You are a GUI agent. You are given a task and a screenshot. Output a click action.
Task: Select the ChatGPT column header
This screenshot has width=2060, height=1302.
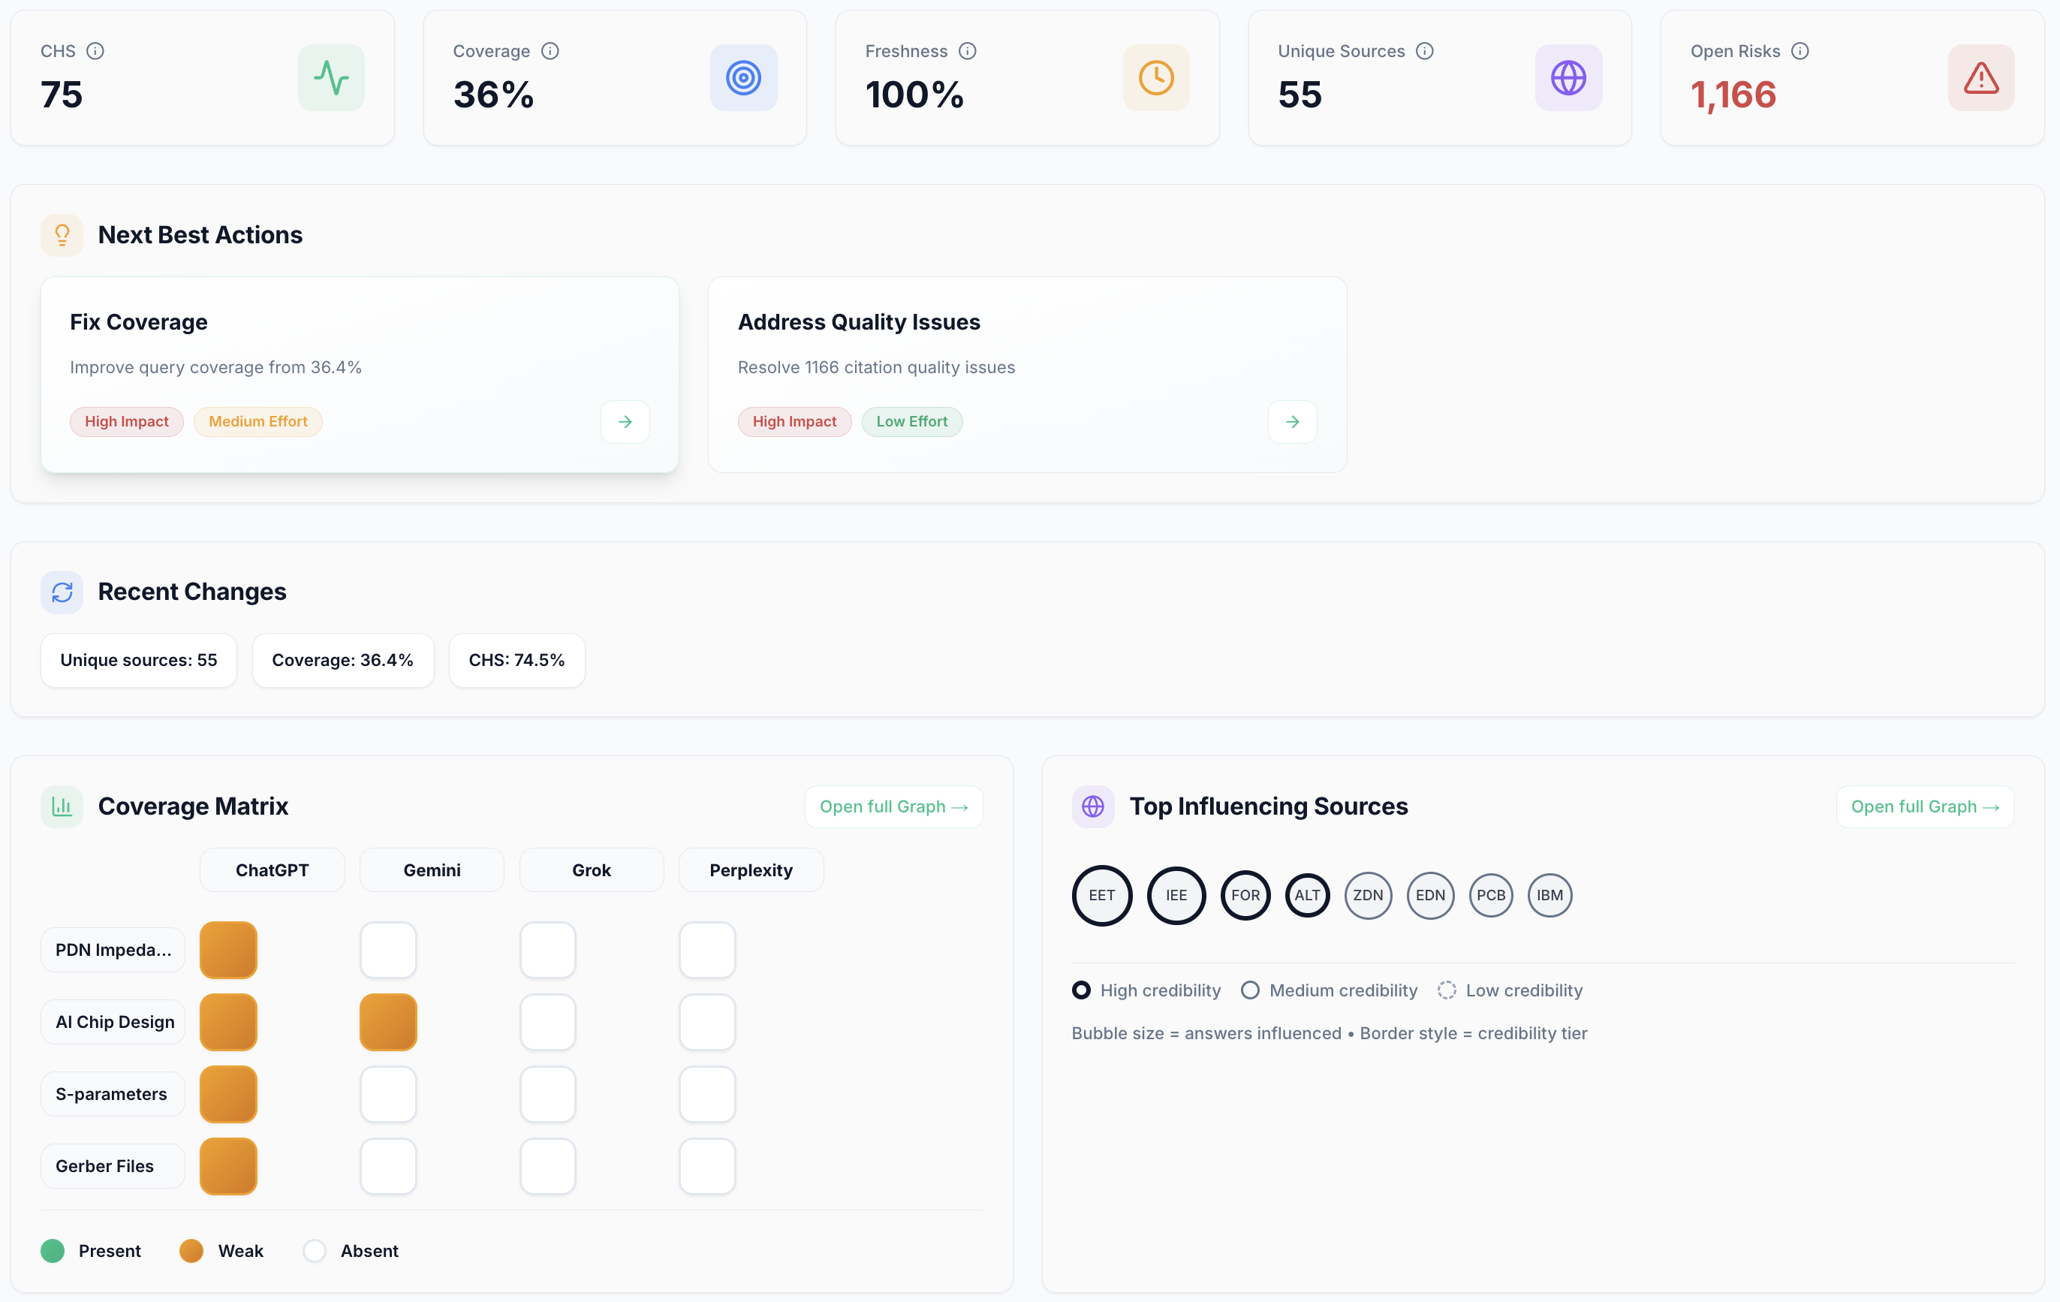click(x=272, y=870)
